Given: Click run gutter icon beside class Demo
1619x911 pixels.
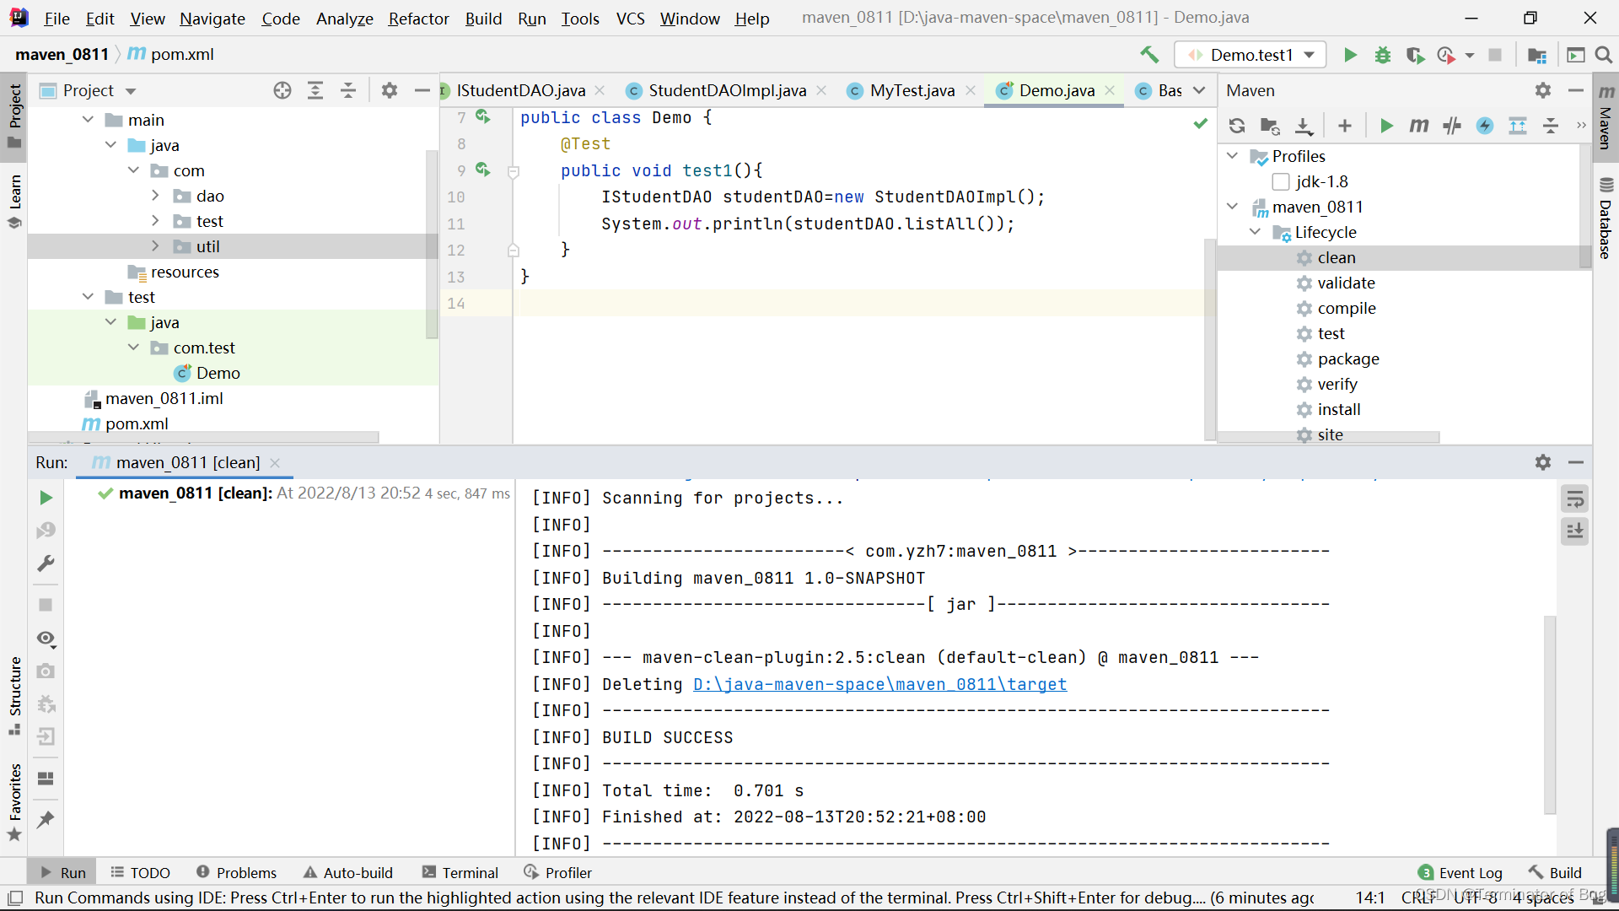Looking at the screenshot, I should [x=482, y=116].
